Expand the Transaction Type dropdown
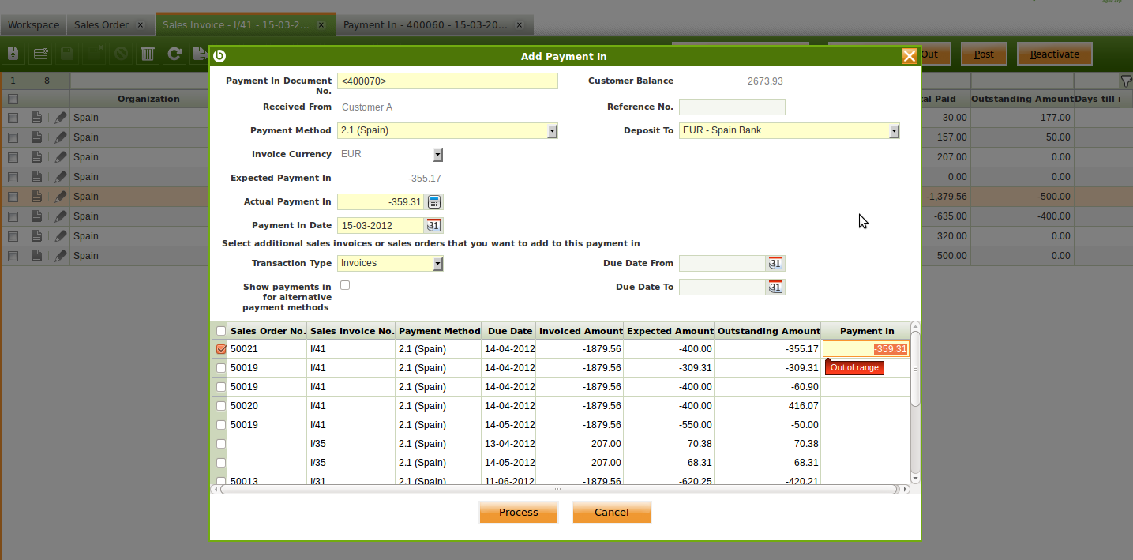 click(438, 264)
